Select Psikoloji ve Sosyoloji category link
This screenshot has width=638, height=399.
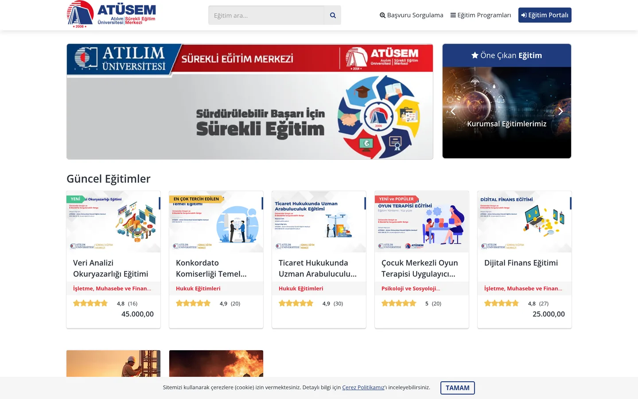[411, 289]
